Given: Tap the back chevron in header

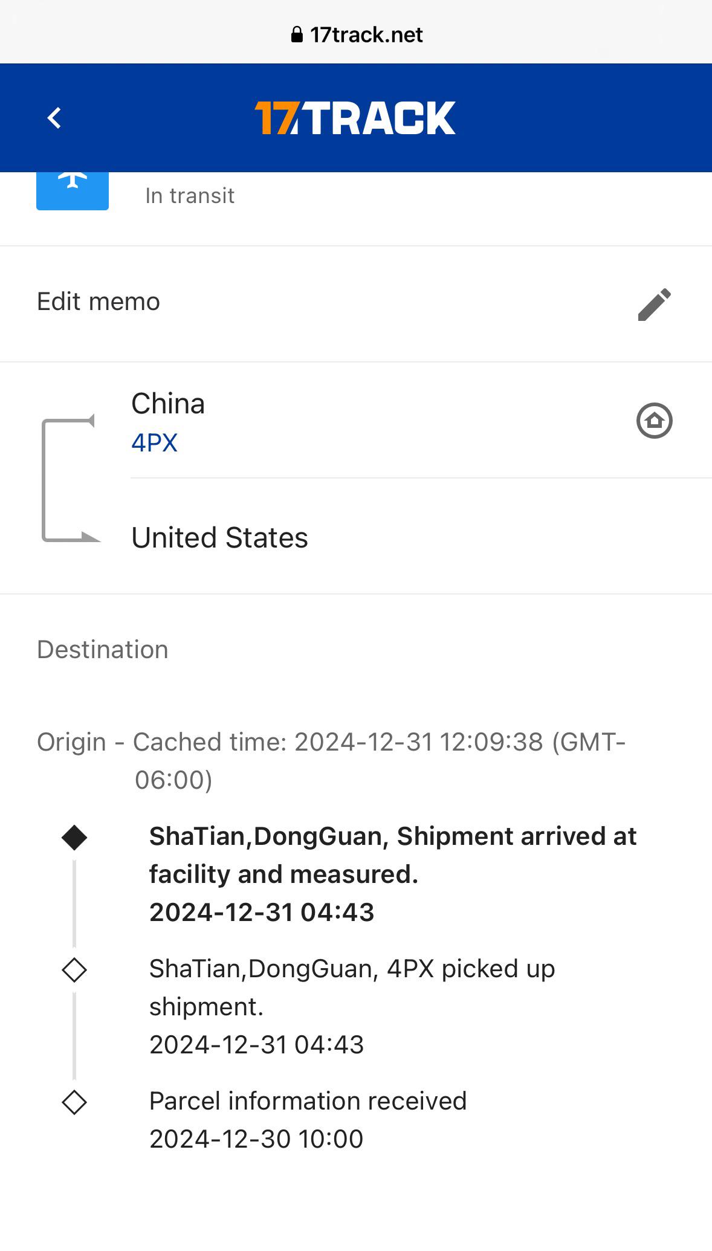Looking at the screenshot, I should [54, 118].
